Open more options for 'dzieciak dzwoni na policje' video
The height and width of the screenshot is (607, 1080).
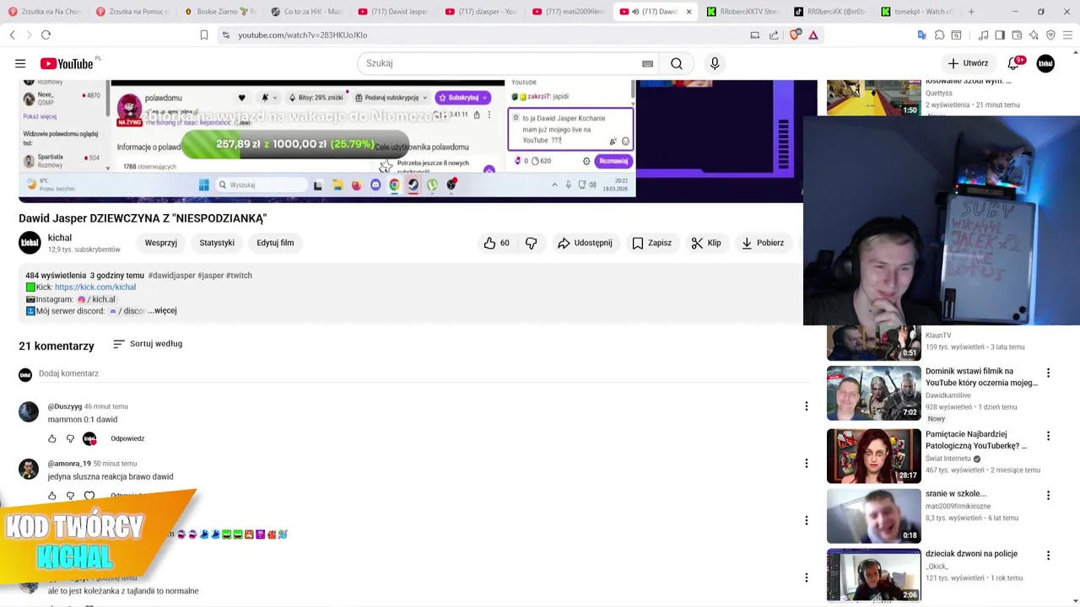(1048, 556)
